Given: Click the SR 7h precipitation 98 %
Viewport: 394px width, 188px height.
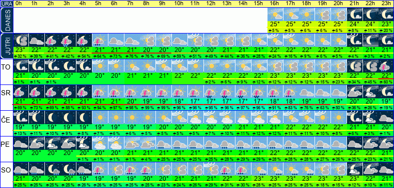Looking at the screenshot, I should tap(132, 108).
